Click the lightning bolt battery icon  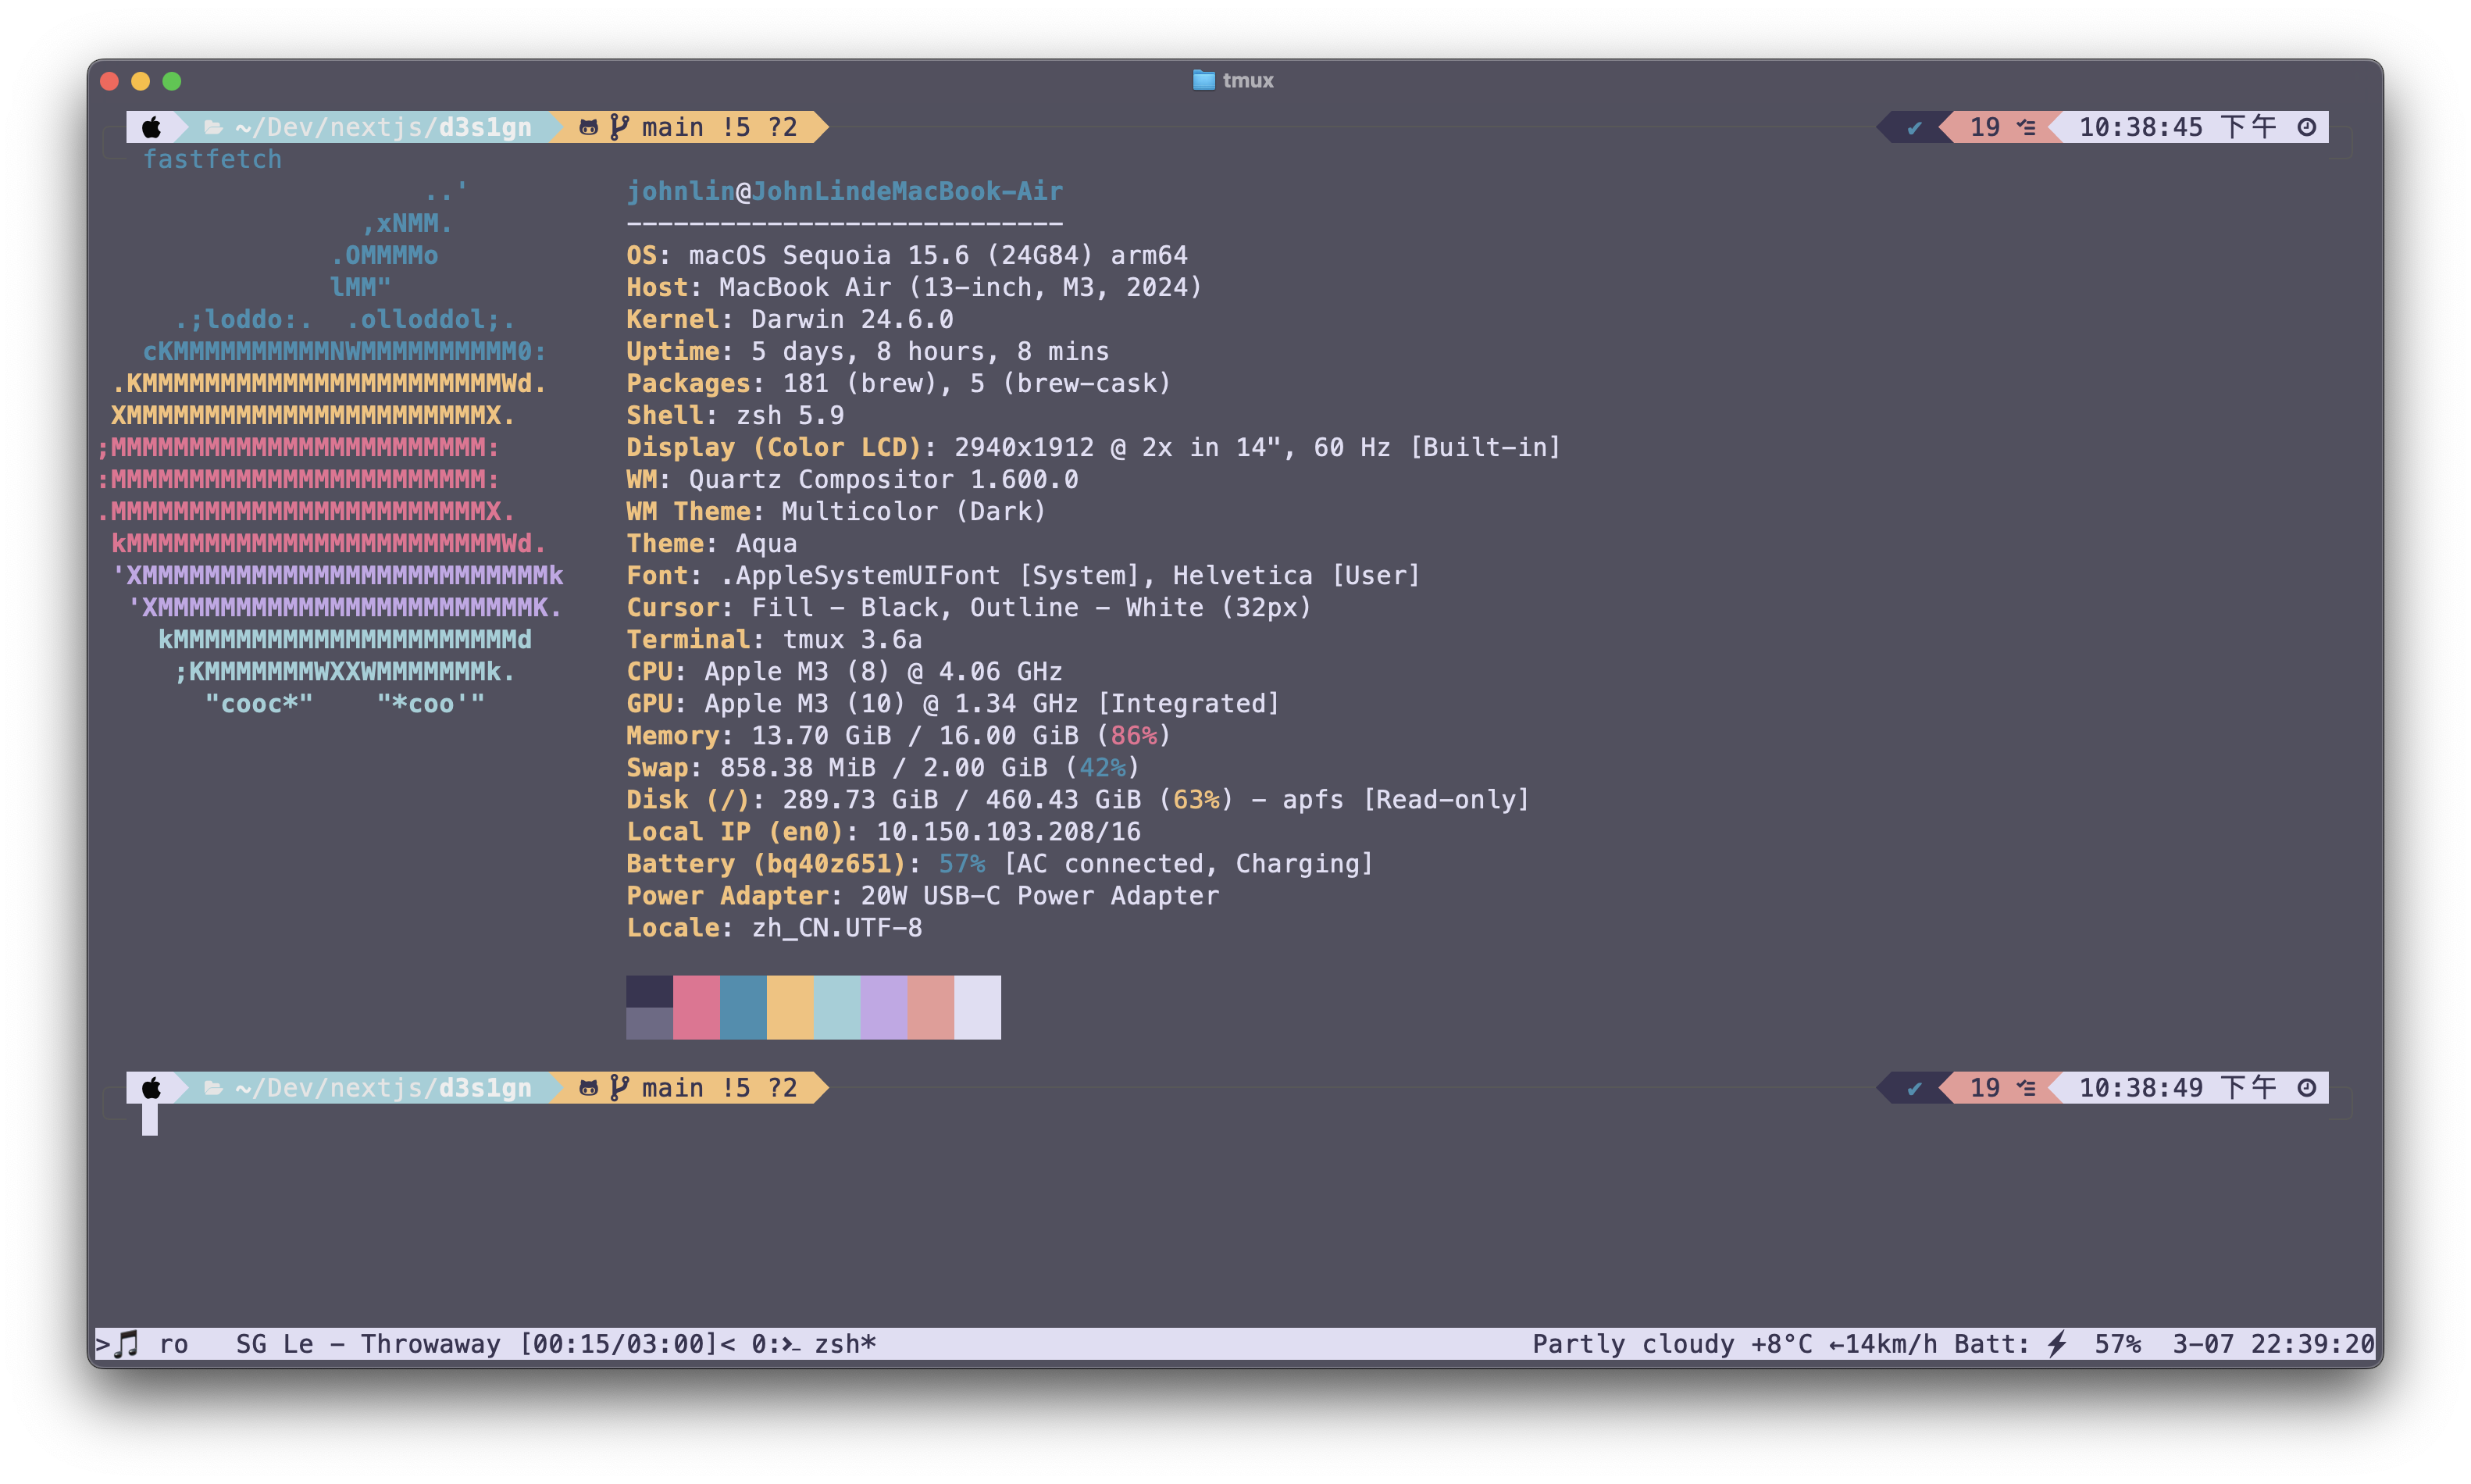pos(2056,1344)
